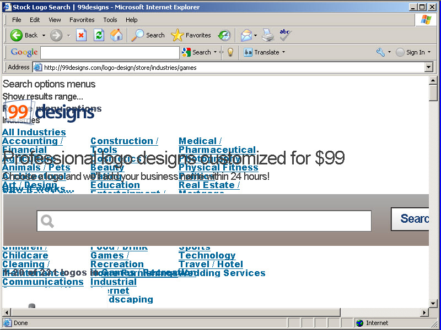441x330 pixels.
Task: Click the IE icon in the title bar
Action: click(x=7, y=7)
